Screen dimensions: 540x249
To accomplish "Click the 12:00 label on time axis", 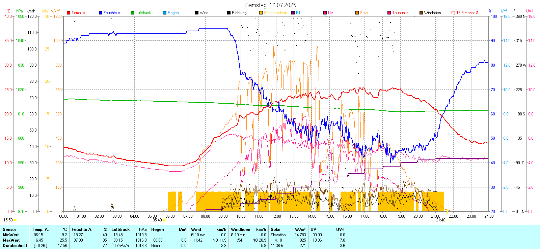I will pos(276,216).
